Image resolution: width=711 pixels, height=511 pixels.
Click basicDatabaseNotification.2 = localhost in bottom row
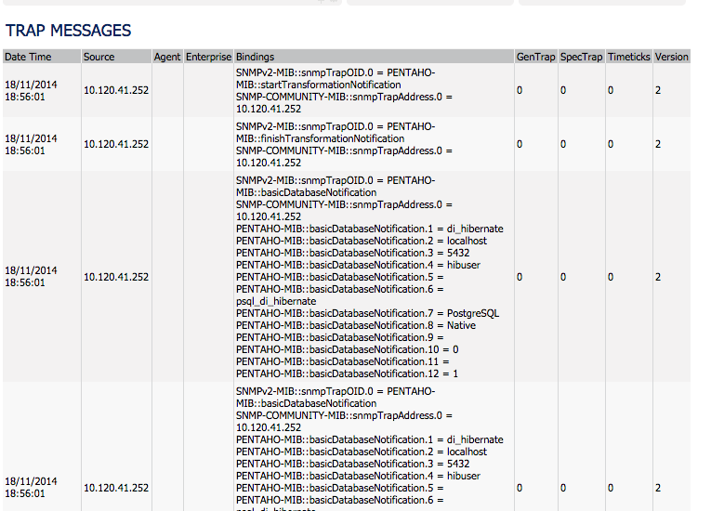pyautogui.click(x=362, y=452)
